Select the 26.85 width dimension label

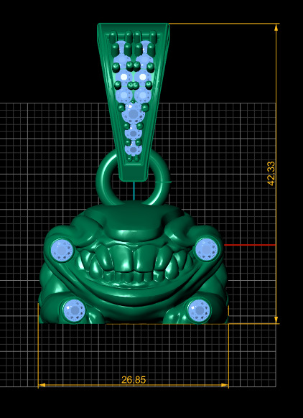pyautogui.click(x=134, y=380)
